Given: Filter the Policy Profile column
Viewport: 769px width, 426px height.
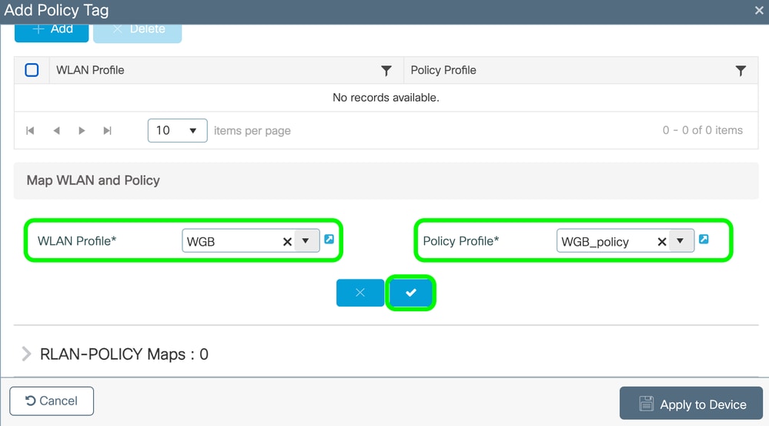Looking at the screenshot, I should (741, 71).
